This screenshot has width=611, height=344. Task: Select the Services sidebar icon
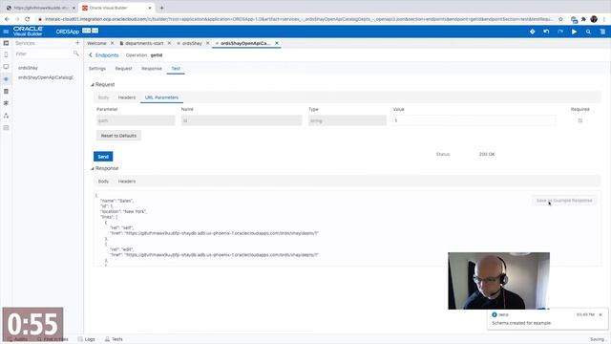[x=6, y=79]
